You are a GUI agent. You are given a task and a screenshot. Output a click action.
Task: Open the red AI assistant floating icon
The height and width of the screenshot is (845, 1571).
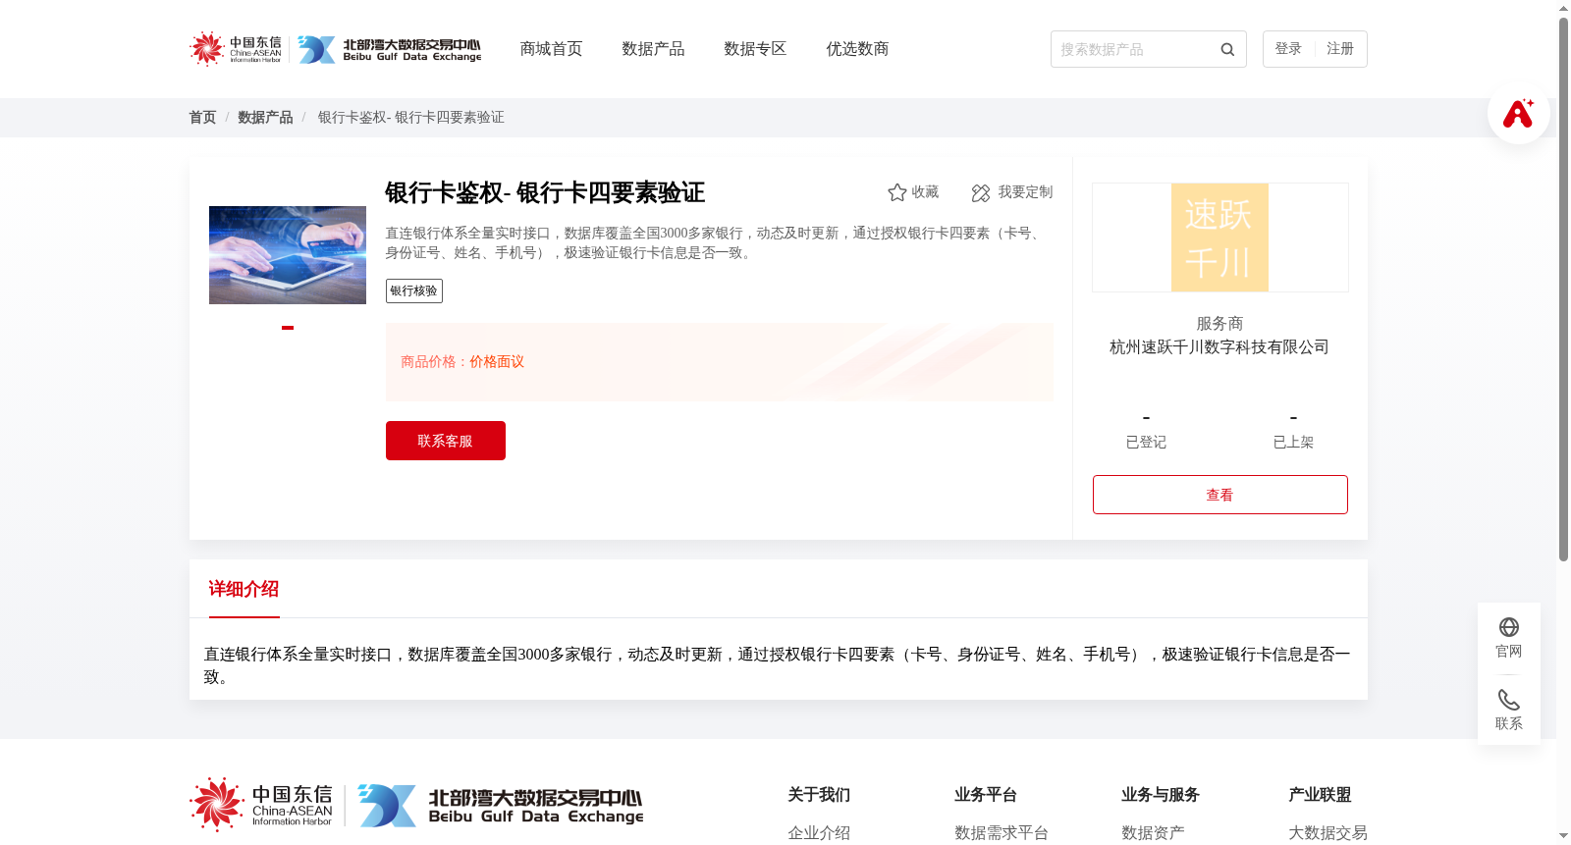pos(1518,113)
